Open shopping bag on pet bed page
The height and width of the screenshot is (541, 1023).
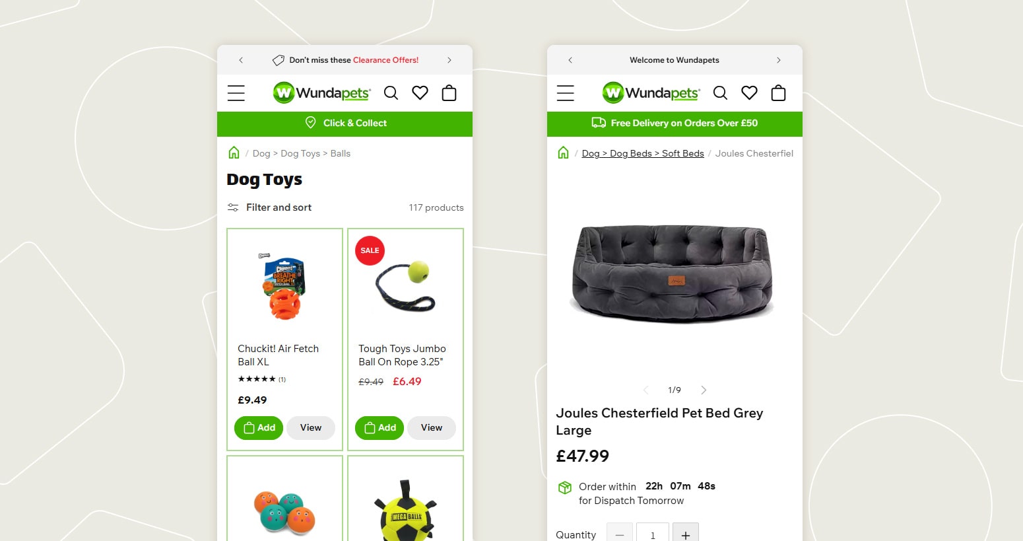tap(778, 93)
